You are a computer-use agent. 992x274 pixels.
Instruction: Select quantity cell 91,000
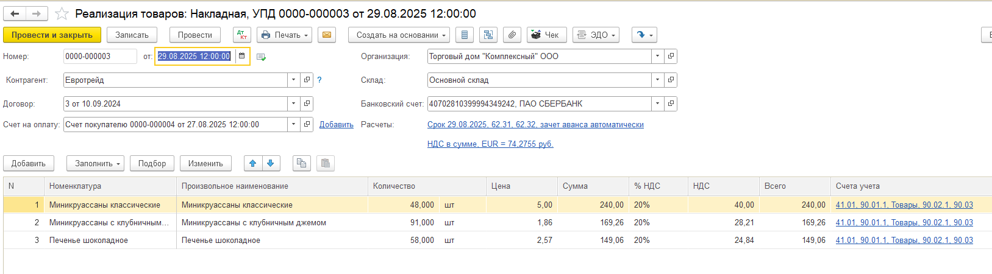pyautogui.click(x=404, y=222)
